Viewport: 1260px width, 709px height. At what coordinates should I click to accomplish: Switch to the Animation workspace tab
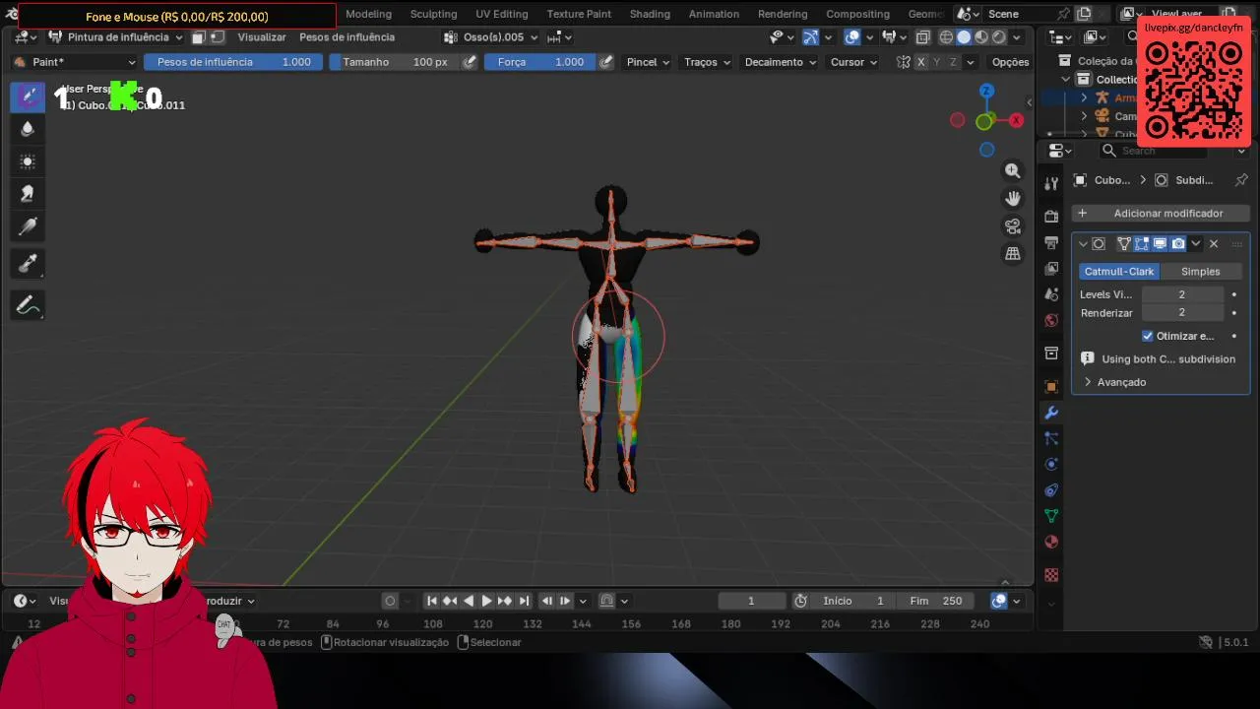click(x=714, y=14)
